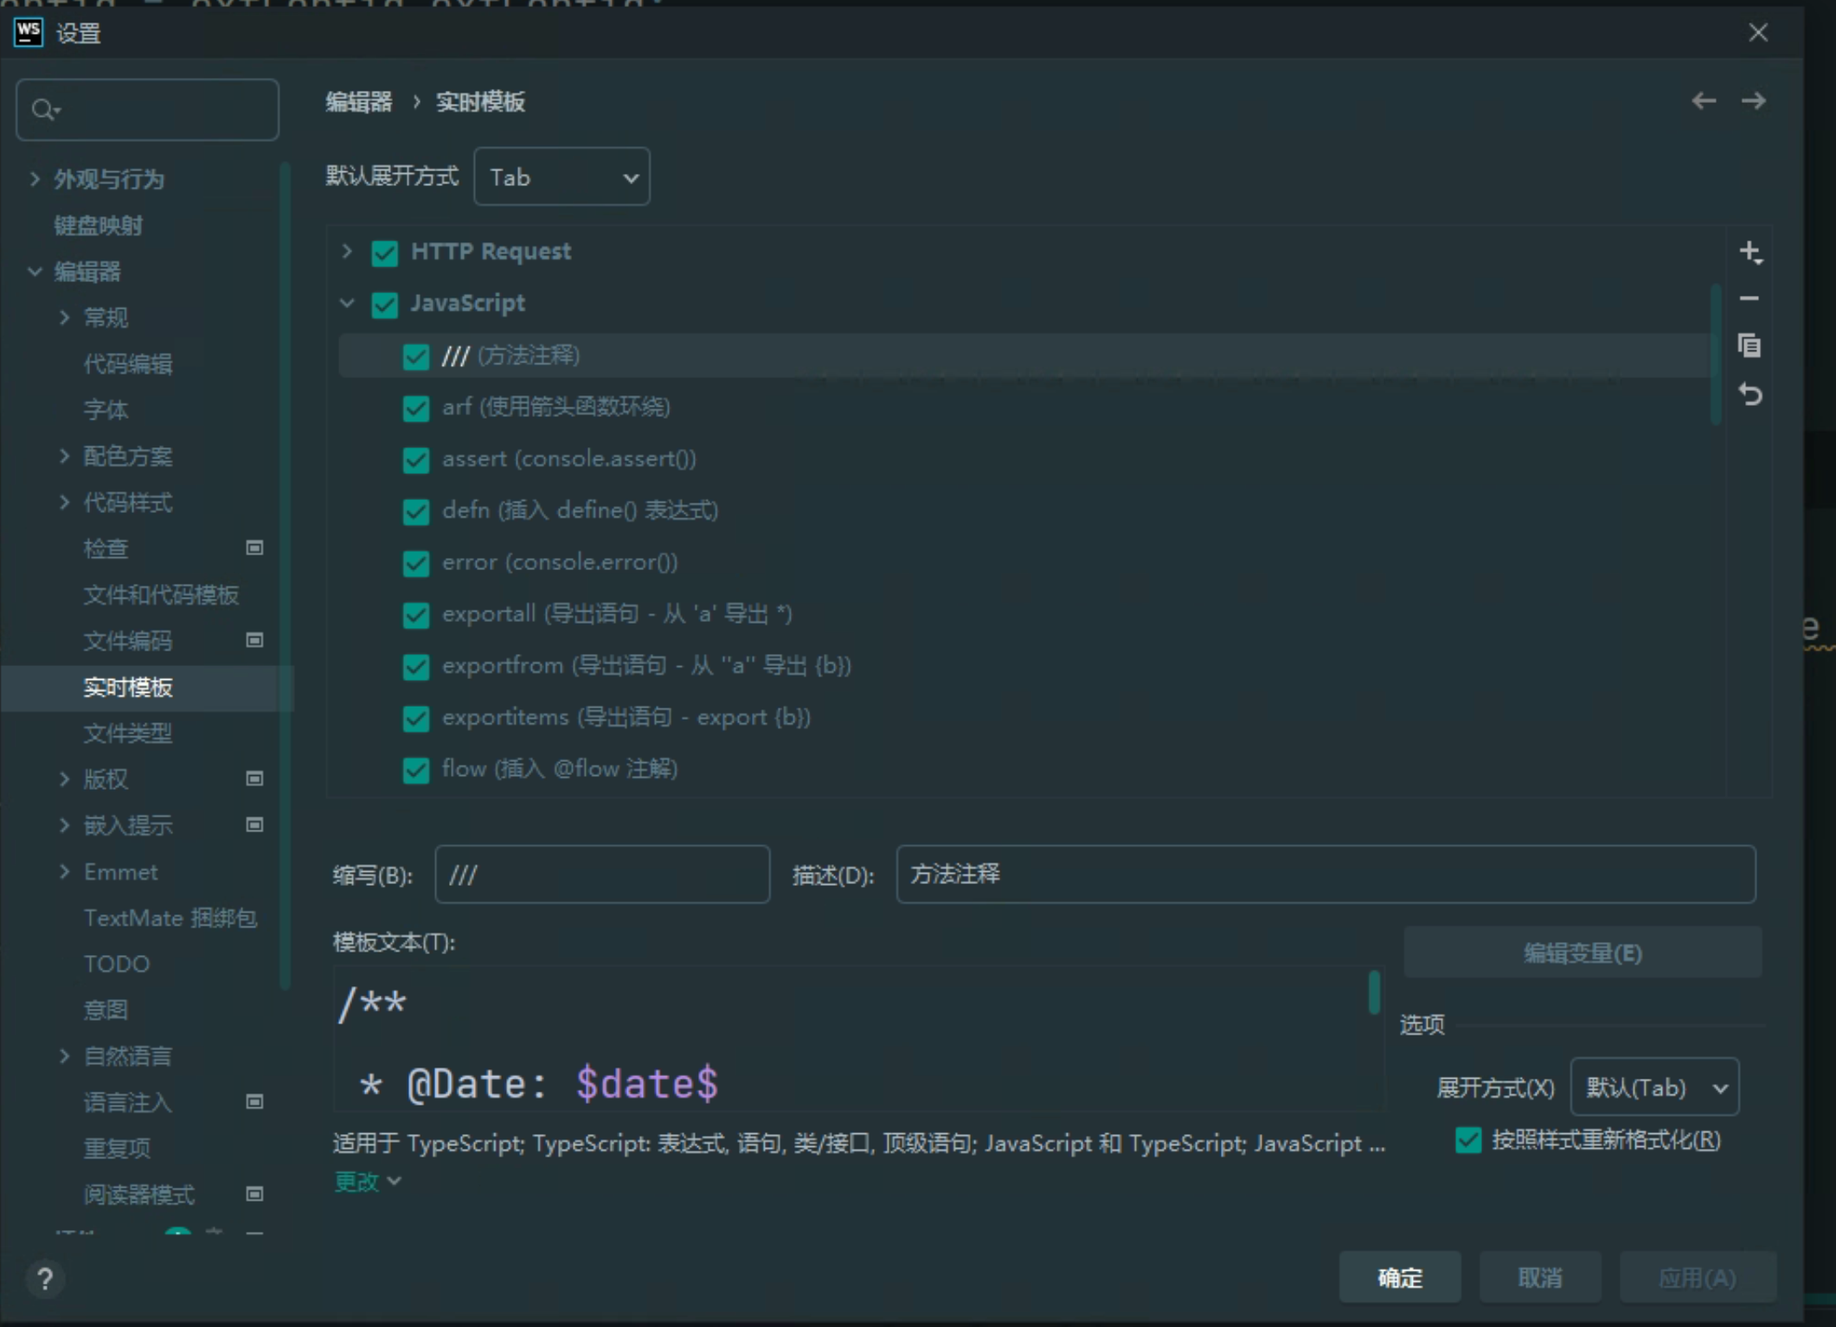Viewport: 1836px width, 1327px height.
Task: Expand the 代码样式 sidebar node
Action: [x=65, y=502]
